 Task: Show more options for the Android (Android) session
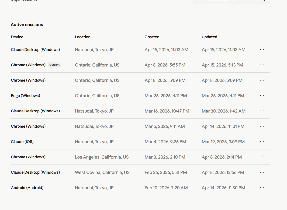click(262, 188)
